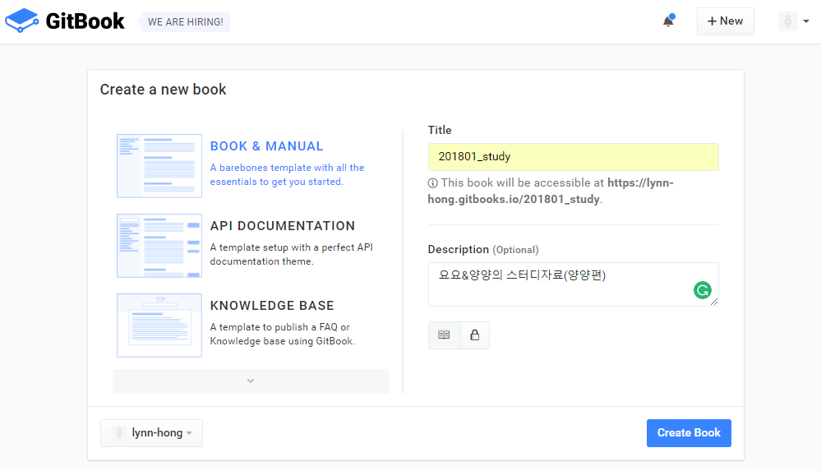Click the API DOCUMENTATION heading
Image resolution: width=821 pixels, height=471 pixels.
pos(282,226)
